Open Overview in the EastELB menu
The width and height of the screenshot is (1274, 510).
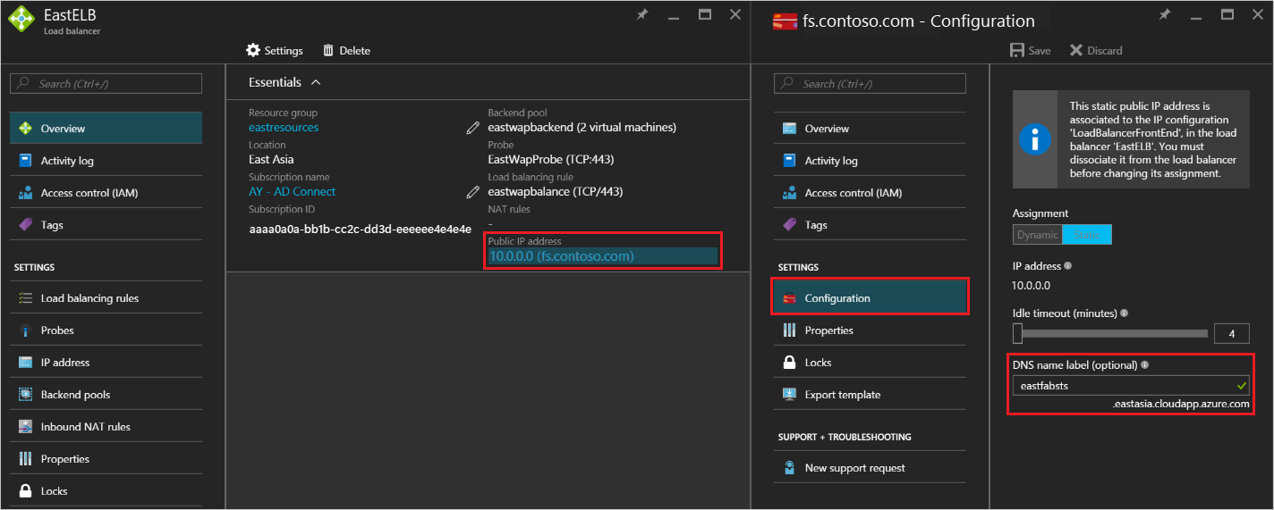(106, 128)
